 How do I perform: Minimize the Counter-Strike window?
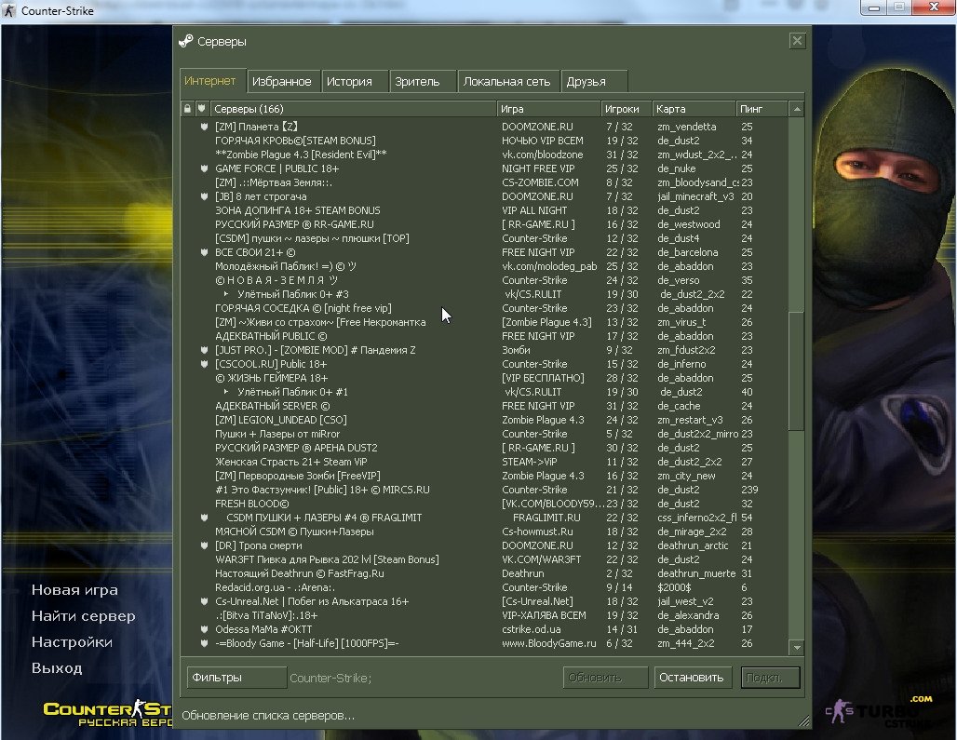click(874, 8)
